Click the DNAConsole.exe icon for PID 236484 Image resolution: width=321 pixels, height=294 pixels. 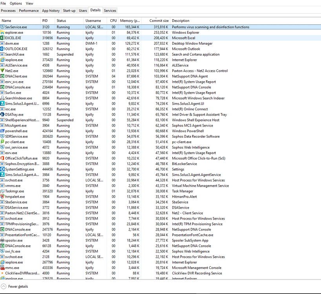(x=2, y=87)
